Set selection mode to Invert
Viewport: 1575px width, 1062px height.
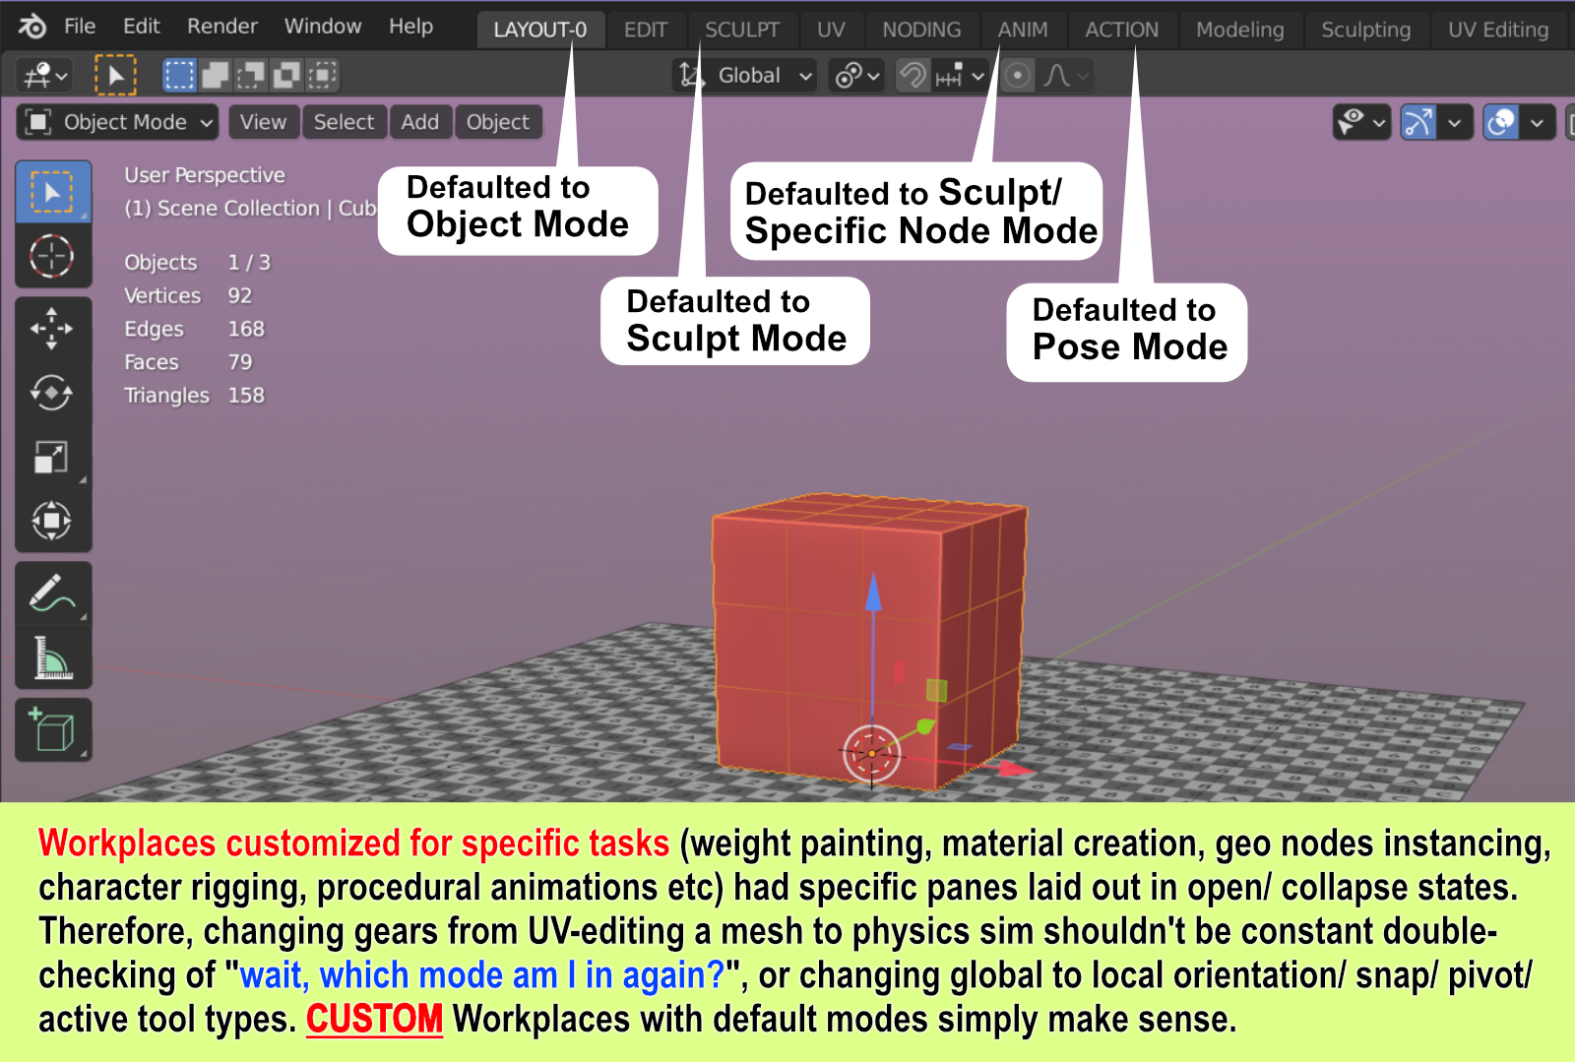pos(286,75)
